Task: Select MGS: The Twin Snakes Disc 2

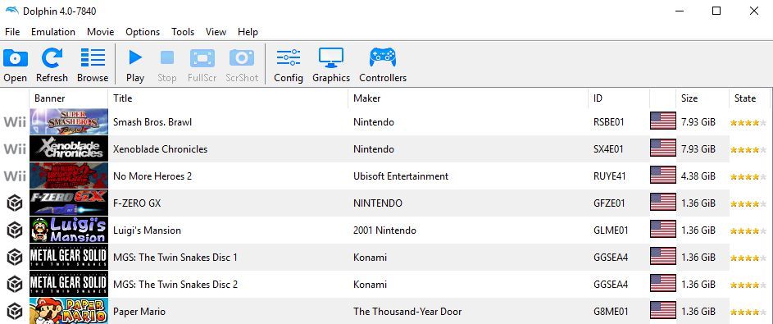Action: coord(175,285)
